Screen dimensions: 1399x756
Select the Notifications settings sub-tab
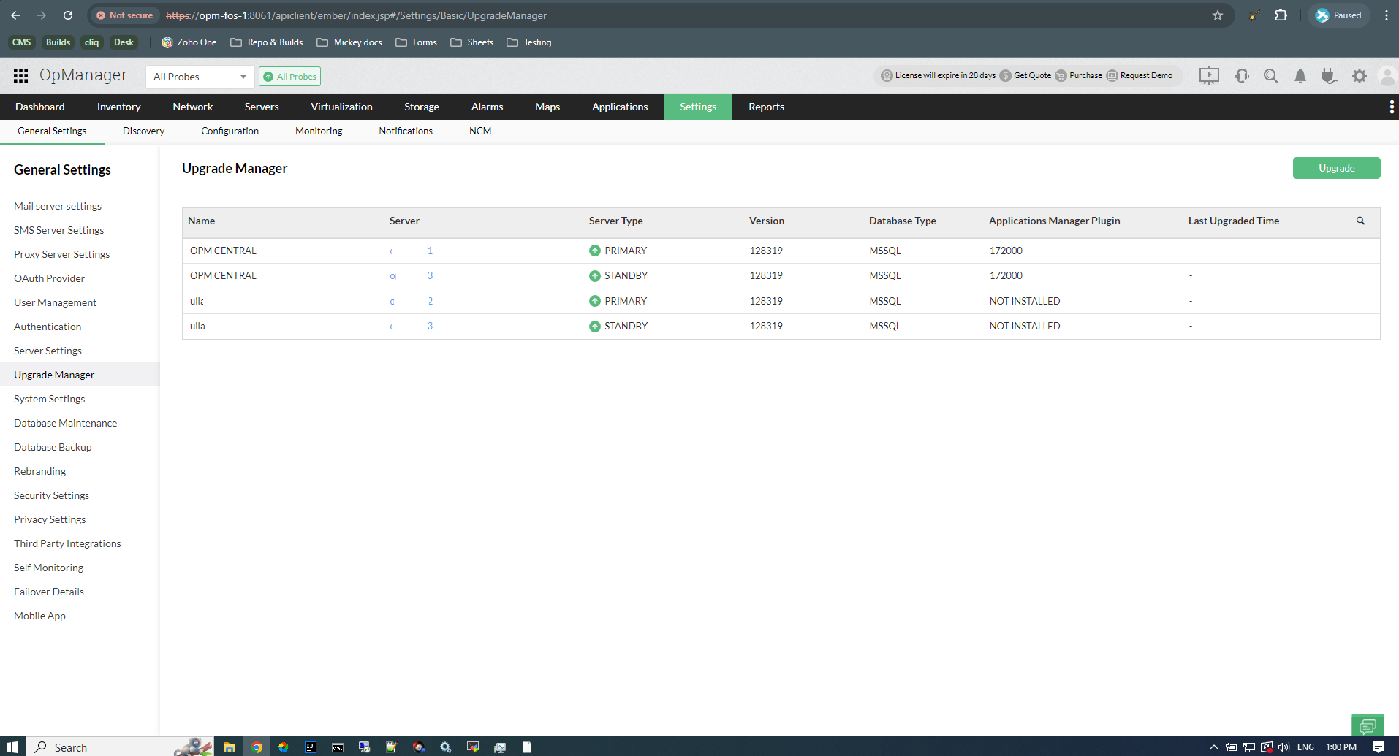click(x=406, y=131)
